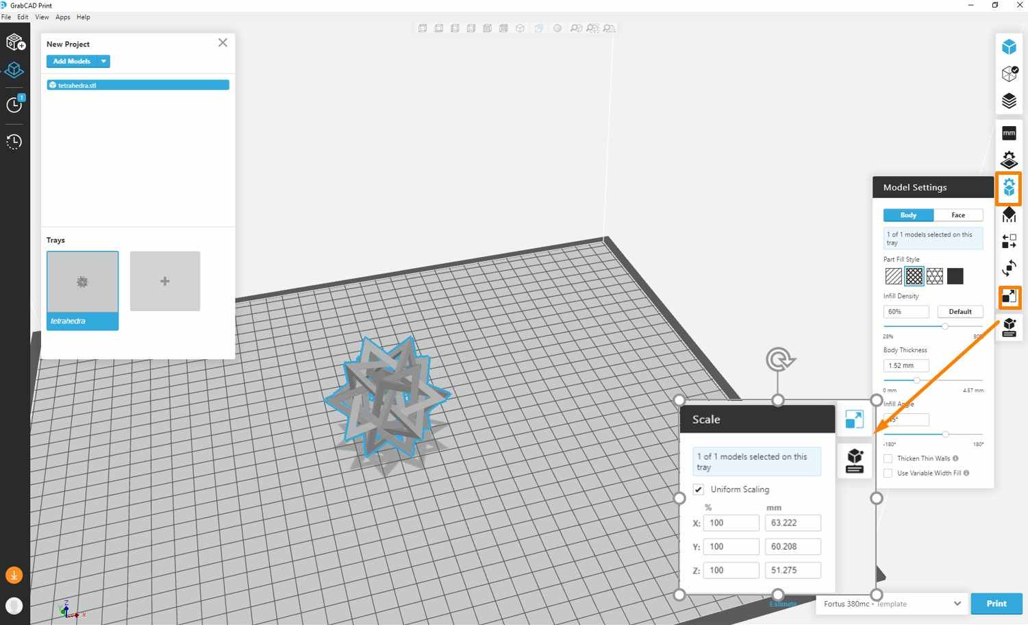Open the Scale tool icon on right toolbar
Screen dimensions: 1028x625
click(x=1009, y=297)
